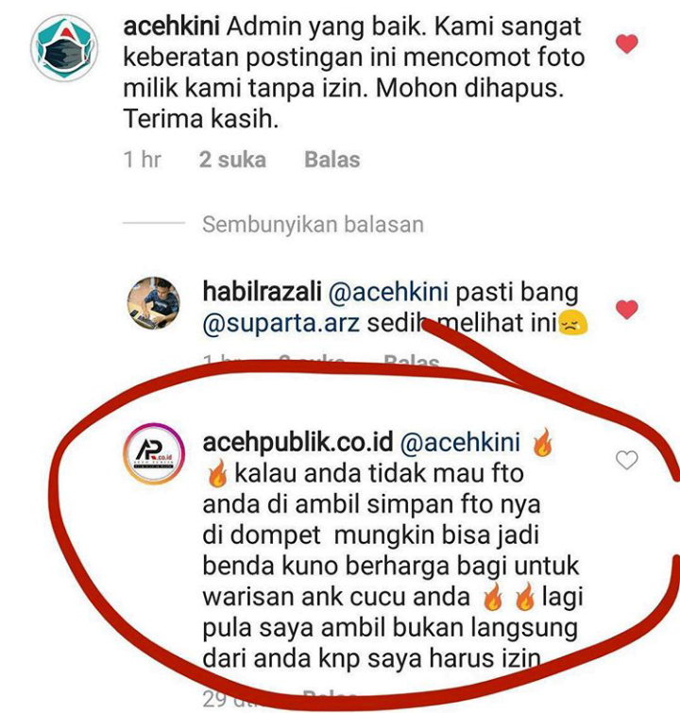
Task: Like the acehpublik.co.id comment with outlined heart
Action: 627,460
